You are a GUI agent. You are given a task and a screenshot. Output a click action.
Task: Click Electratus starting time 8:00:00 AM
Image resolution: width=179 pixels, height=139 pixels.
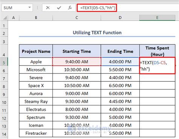pos(77,109)
